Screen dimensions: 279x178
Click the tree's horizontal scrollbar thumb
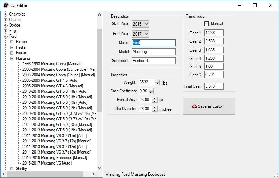click(45, 174)
